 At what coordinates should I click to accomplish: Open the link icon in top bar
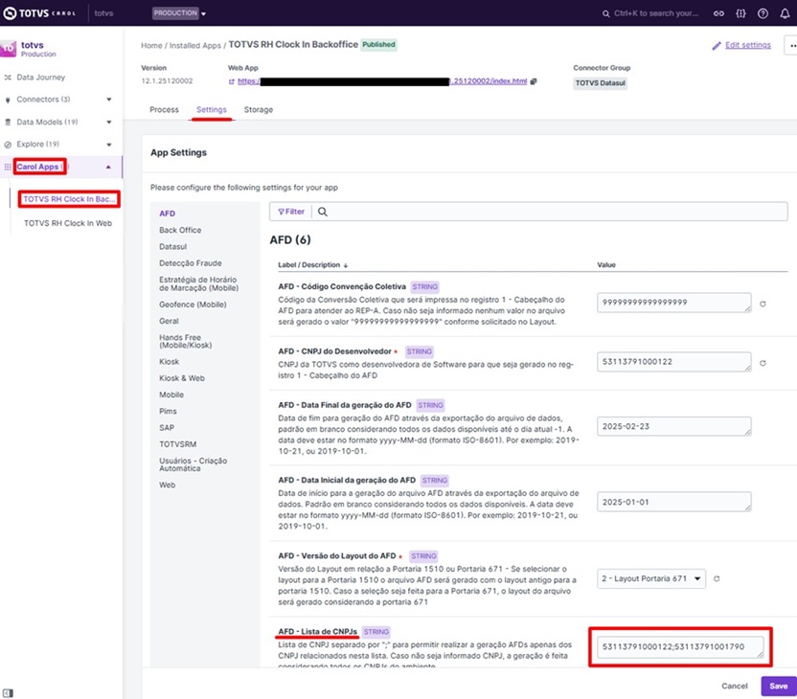[x=718, y=13]
